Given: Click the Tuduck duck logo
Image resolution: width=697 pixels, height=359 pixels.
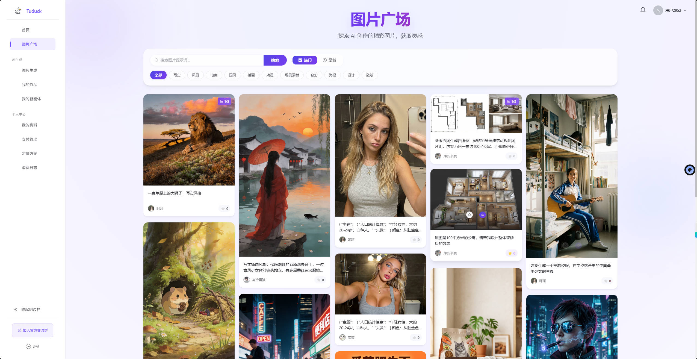Looking at the screenshot, I should pos(18,11).
